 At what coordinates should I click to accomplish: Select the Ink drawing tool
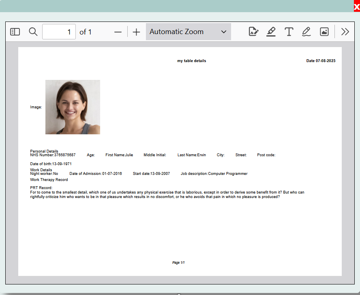[306, 31]
